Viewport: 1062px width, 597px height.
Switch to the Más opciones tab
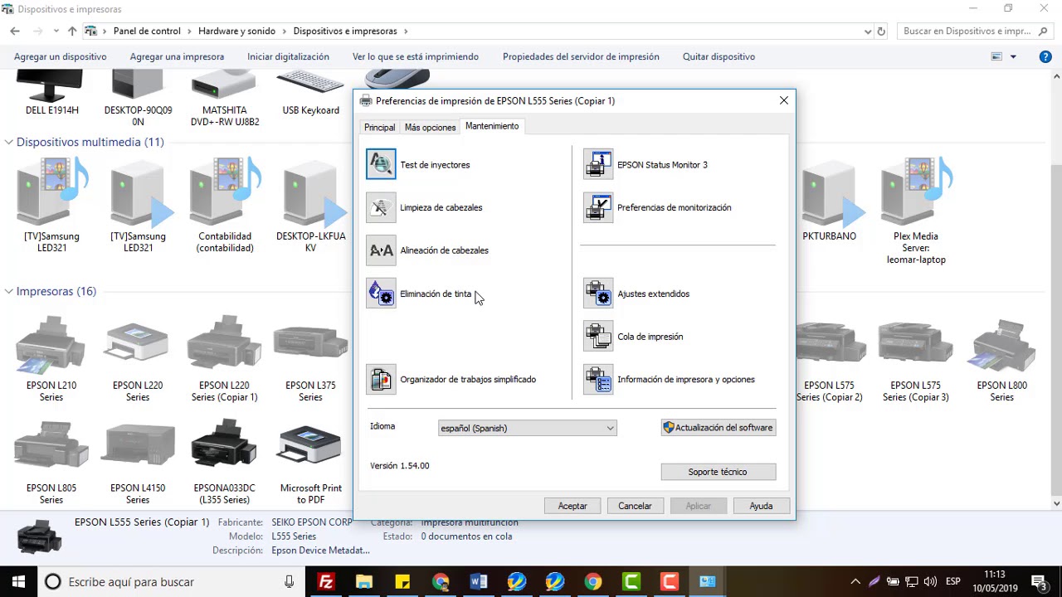coord(430,127)
